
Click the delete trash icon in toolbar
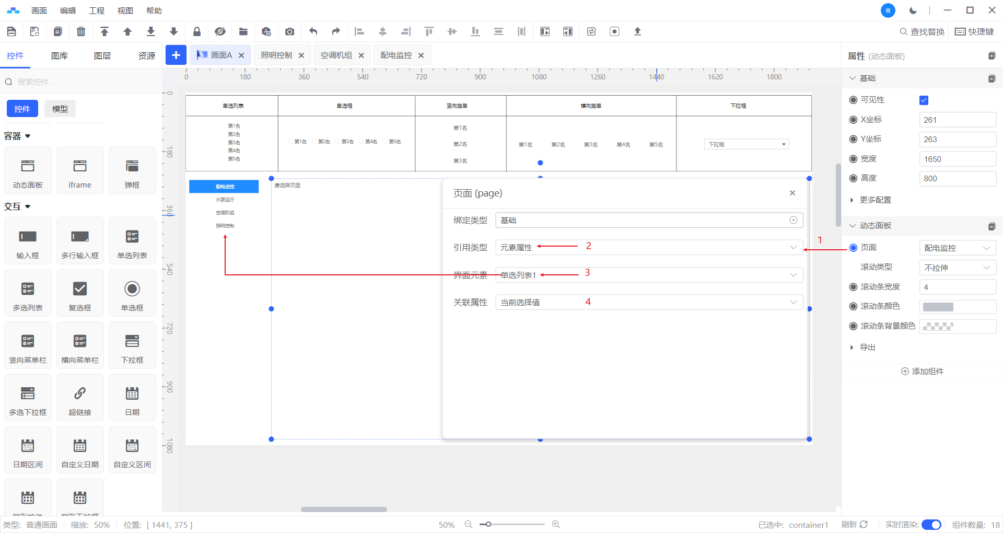click(x=81, y=31)
